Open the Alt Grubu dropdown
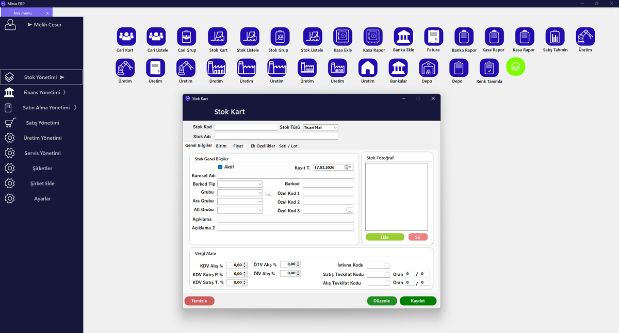619x333 pixels. (x=240, y=210)
